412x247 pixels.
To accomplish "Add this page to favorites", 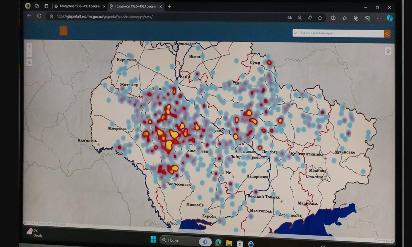I will point(320,18).
